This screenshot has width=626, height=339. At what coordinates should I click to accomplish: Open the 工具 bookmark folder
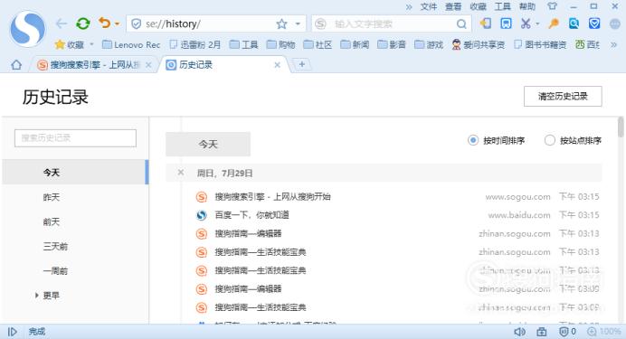coord(243,44)
